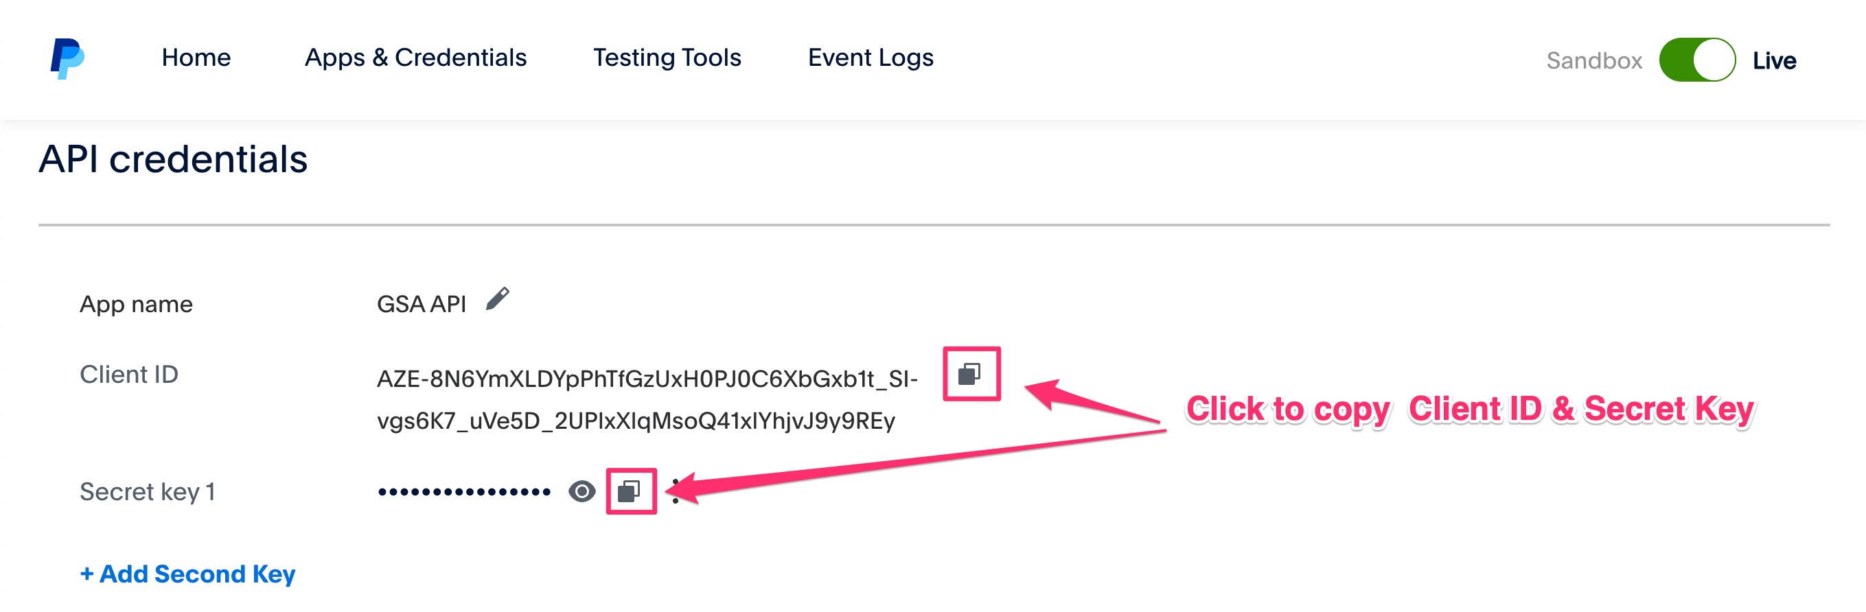Click the PayPal logo

click(x=67, y=59)
